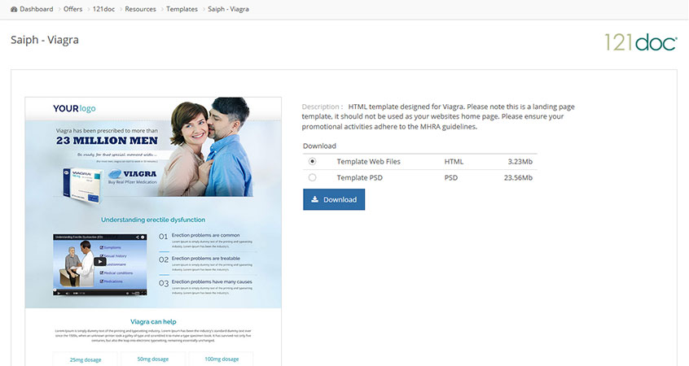Viewport: 689px width, 366px height.
Task: Click the blue Download button
Action: tap(334, 199)
